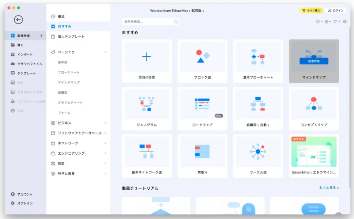Click the ビジネス presentation icon
This screenshot has height=219, width=354.
(53, 123)
